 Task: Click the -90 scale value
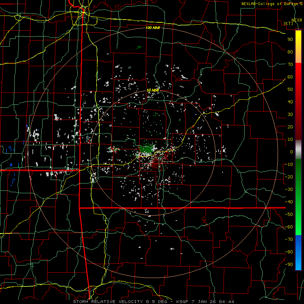[x=289, y=264]
